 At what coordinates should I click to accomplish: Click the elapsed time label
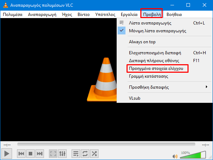[7, 145]
